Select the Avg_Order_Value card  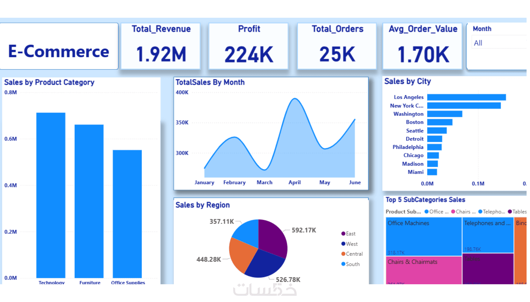[423, 46]
